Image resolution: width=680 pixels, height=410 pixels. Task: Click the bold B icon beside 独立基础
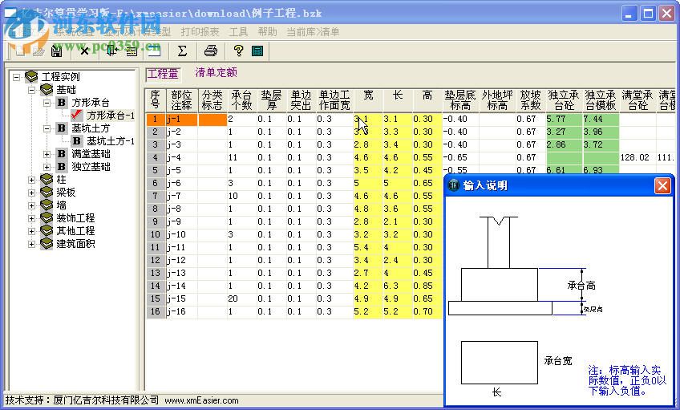coord(62,167)
